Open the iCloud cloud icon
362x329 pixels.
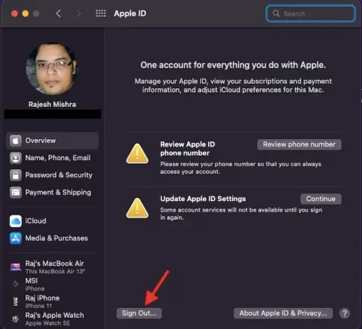tap(16, 221)
